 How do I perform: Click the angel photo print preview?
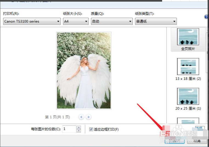click(x=84, y=71)
